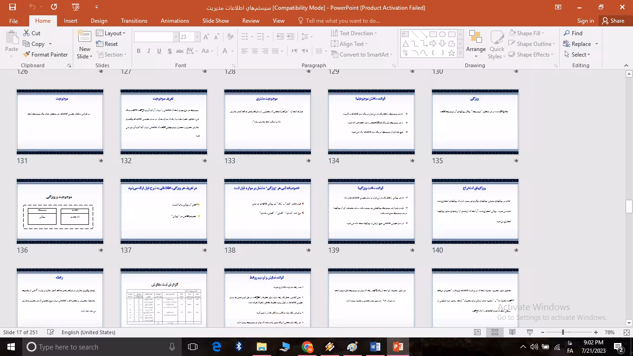The width and height of the screenshot is (633, 356).
Task: Select the Format Painter tool
Action: (45, 54)
